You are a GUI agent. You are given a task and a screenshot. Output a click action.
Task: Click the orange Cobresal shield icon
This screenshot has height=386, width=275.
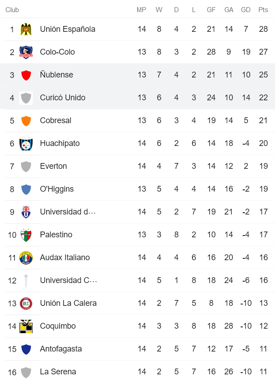pos(26,121)
